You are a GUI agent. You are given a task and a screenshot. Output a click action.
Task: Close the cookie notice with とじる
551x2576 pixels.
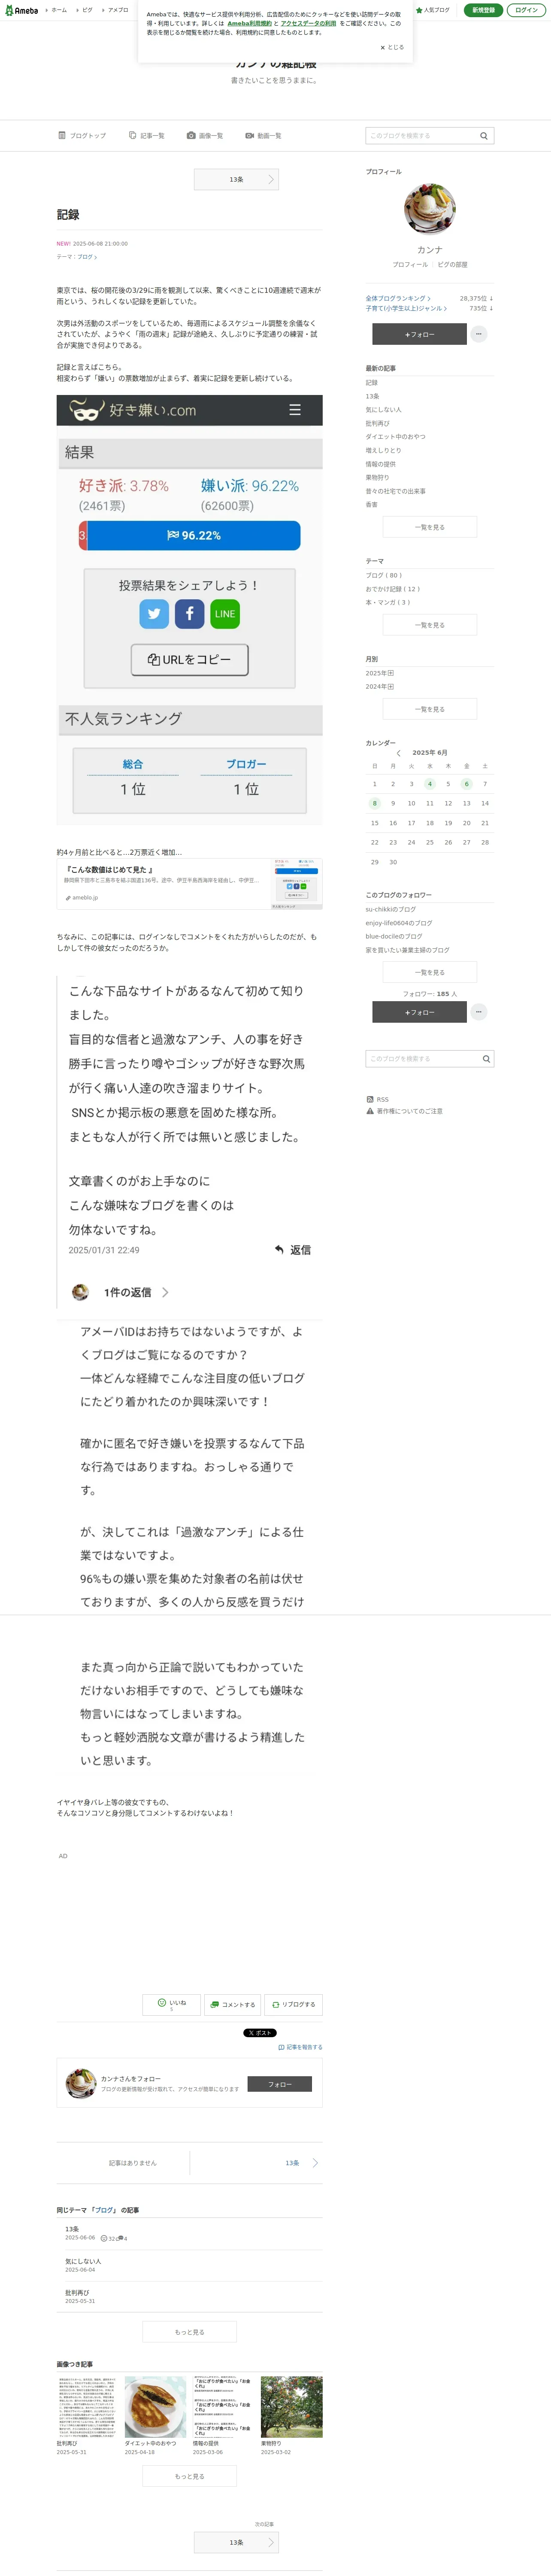(392, 47)
